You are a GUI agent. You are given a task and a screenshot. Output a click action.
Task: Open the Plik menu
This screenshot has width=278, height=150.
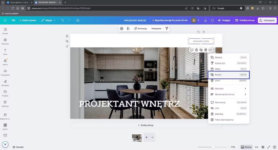13,20
